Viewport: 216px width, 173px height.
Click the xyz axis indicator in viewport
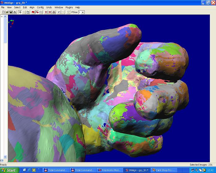pyautogui.click(x=11, y=23)
